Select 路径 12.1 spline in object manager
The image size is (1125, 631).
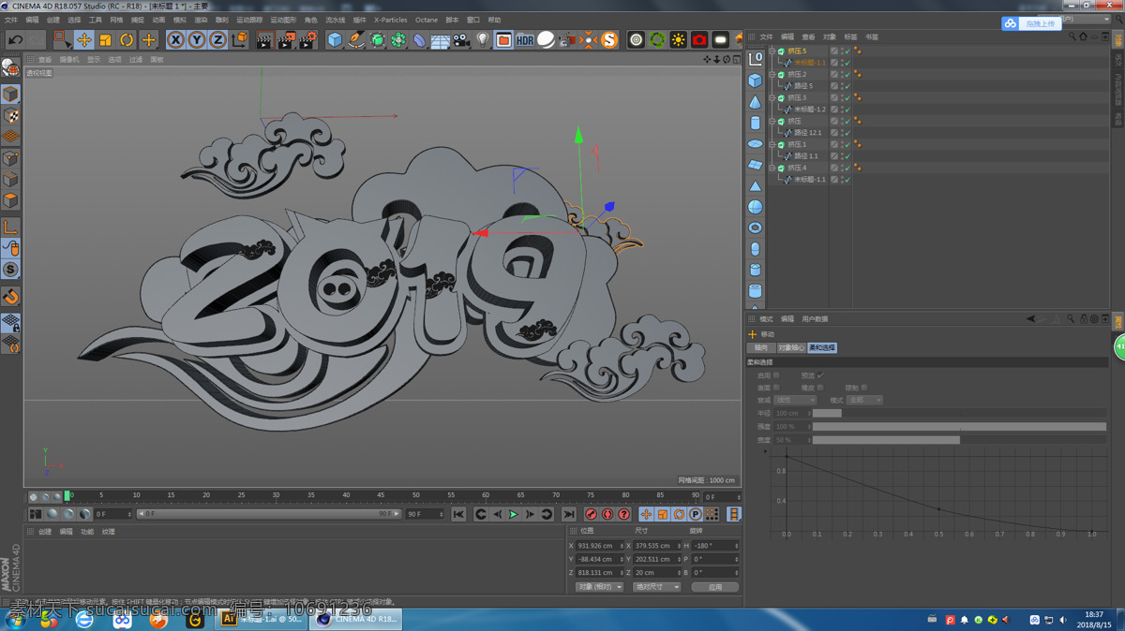click(x=807, y=133)
